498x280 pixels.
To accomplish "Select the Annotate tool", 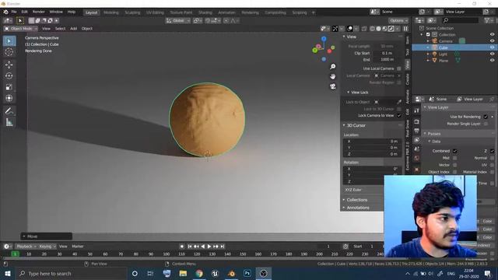I will click(x=9, y=110).
